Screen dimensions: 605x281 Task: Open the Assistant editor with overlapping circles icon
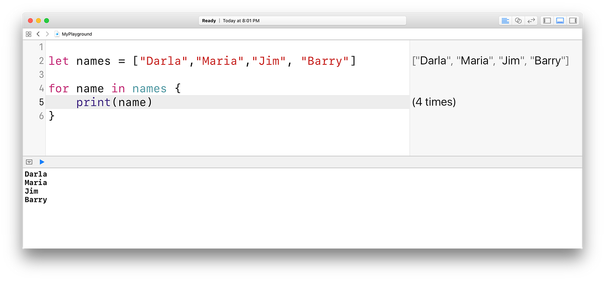(518, 20)
